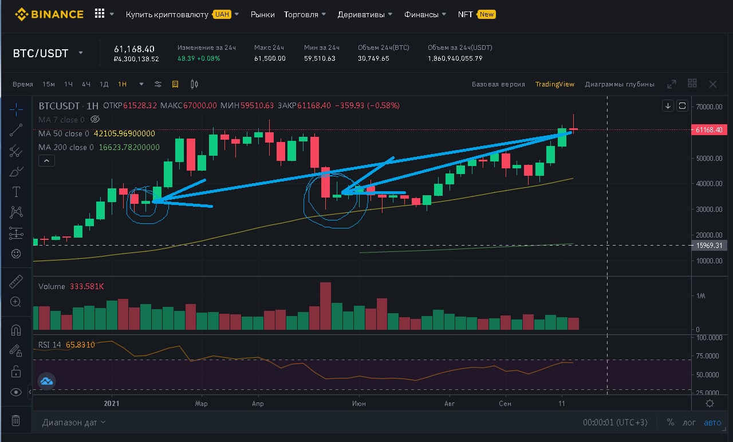Select the trend line drawing tool

(16, 129)
